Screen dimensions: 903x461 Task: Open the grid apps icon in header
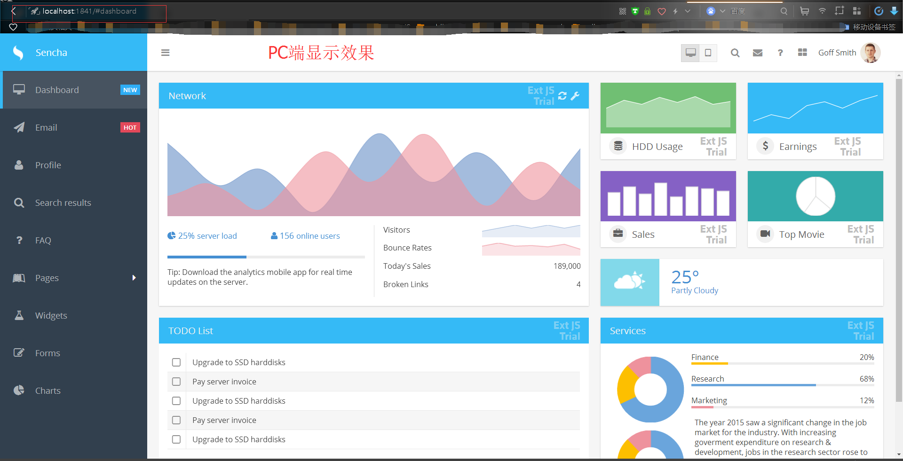tap(802, 52)
